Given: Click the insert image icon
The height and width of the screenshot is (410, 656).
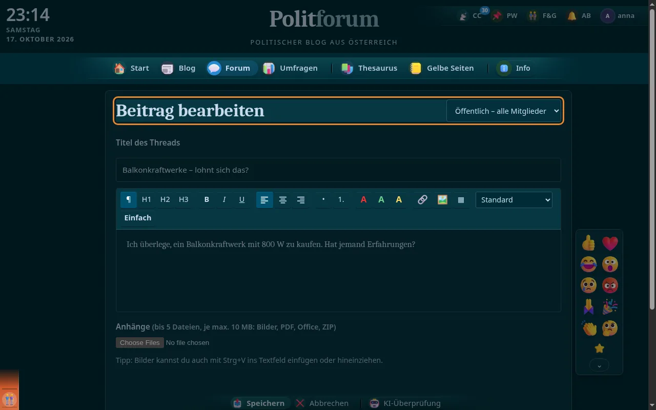Looking at the screenshot, I should (443, 200).
